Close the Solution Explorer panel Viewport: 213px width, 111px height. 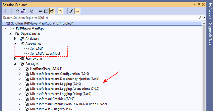point(203,5)
